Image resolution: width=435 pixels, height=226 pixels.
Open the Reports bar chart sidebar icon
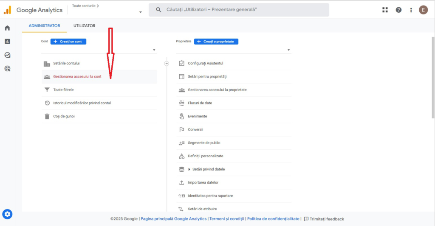8,42
